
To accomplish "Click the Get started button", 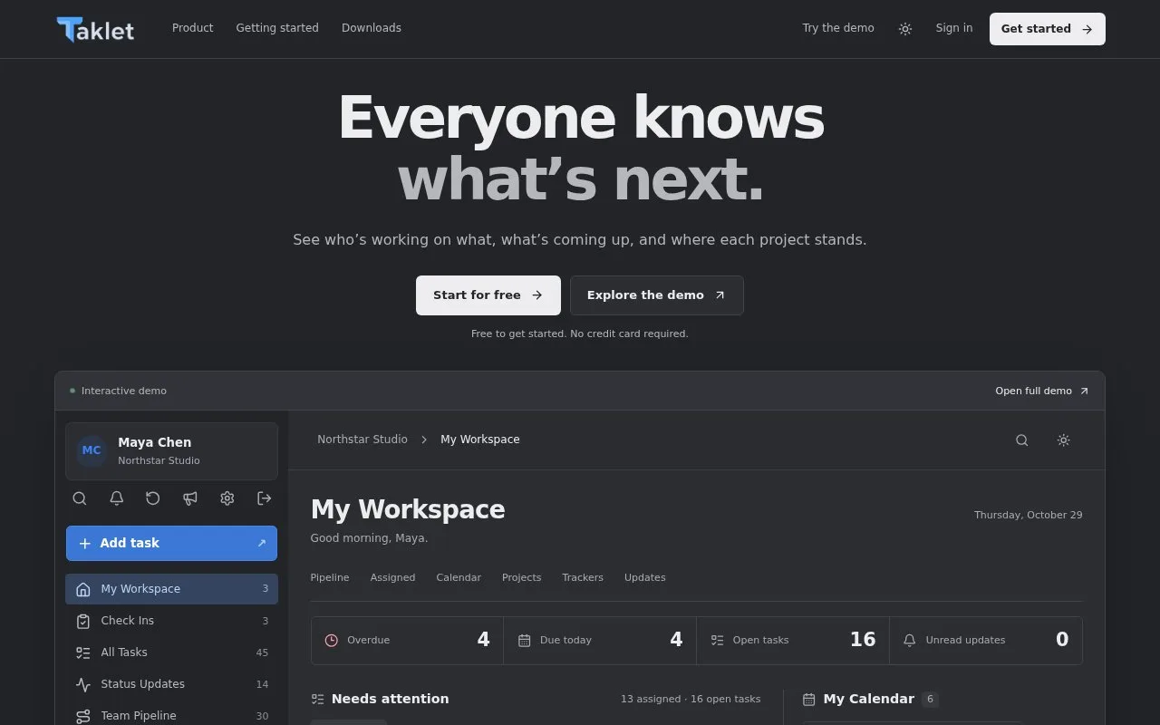I will click(1047, 29).
